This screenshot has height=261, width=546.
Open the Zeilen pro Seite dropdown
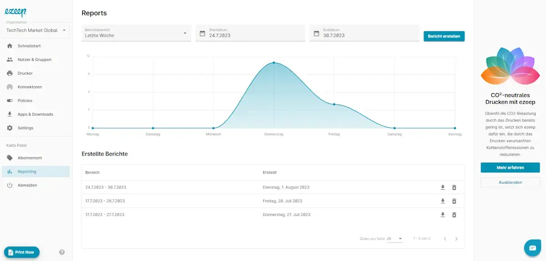[394, 239]
